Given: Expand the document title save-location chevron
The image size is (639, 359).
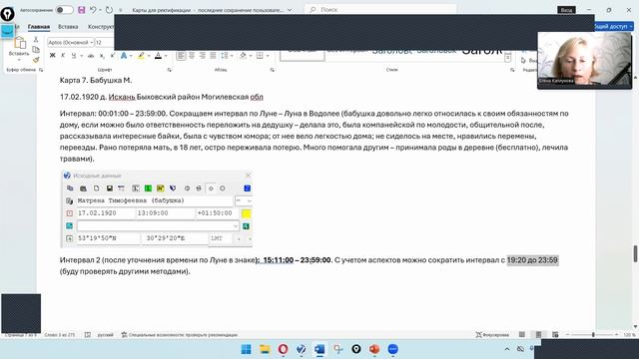Looking at the screenshot, I should point(290,10).
